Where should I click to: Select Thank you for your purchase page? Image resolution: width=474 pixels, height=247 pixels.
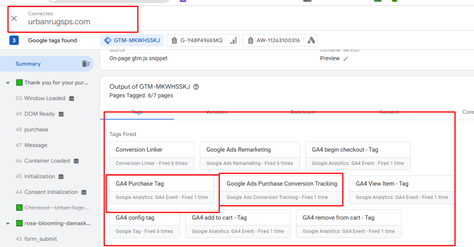point(56,83)
